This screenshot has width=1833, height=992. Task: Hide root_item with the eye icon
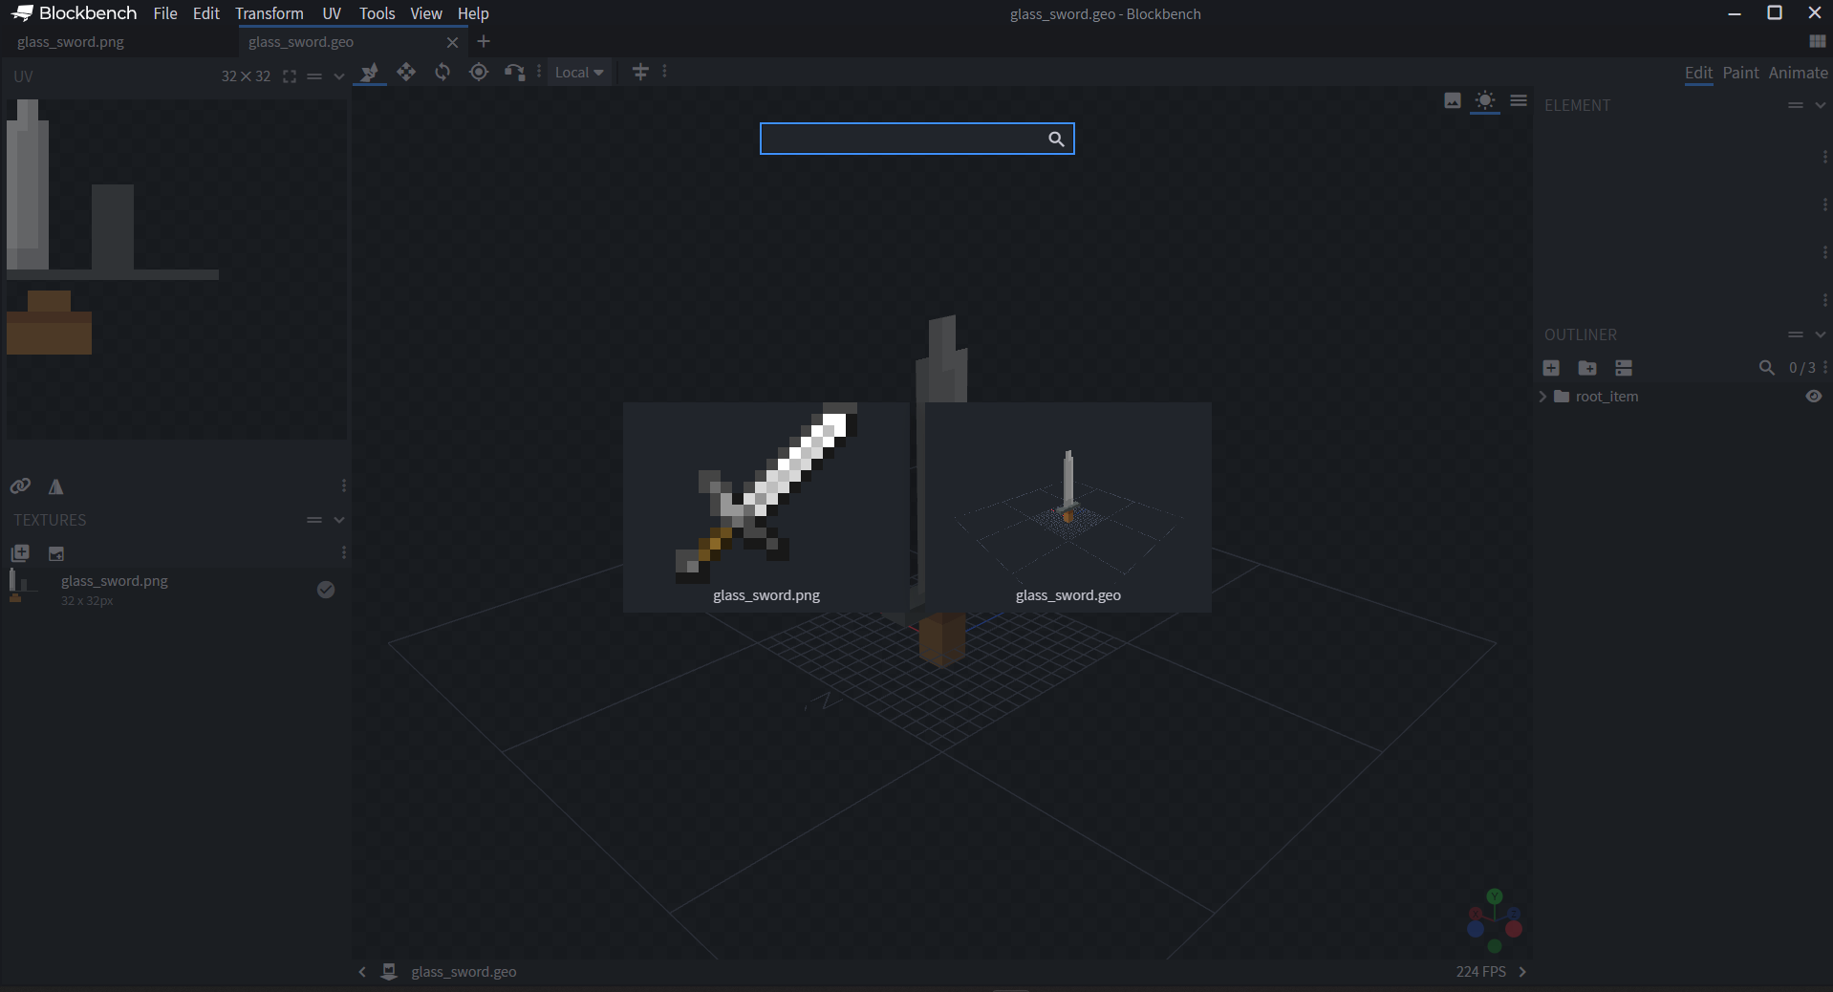click(1814, 397)
